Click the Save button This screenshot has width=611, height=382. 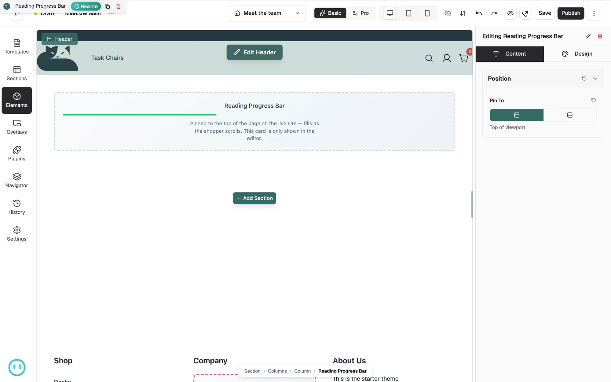pyautogui.click(x=545, y=13)
